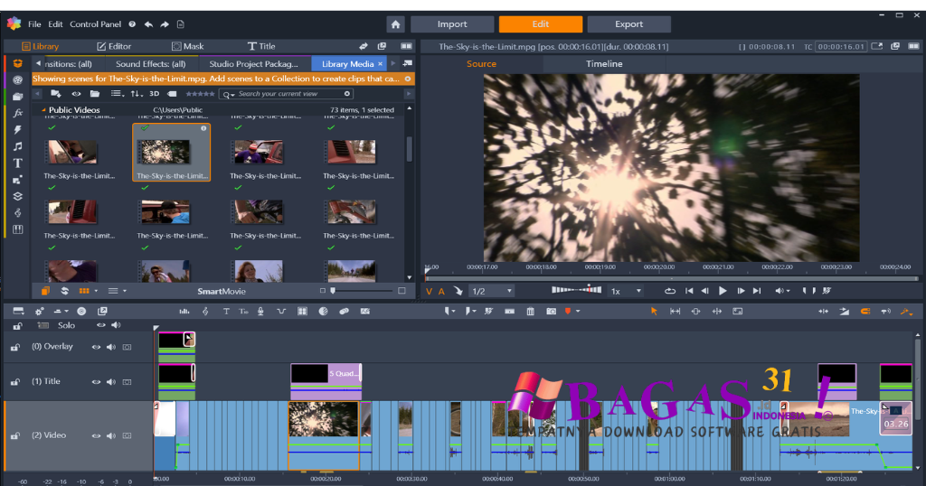Open the list view options dropdown

pos(118,94)
